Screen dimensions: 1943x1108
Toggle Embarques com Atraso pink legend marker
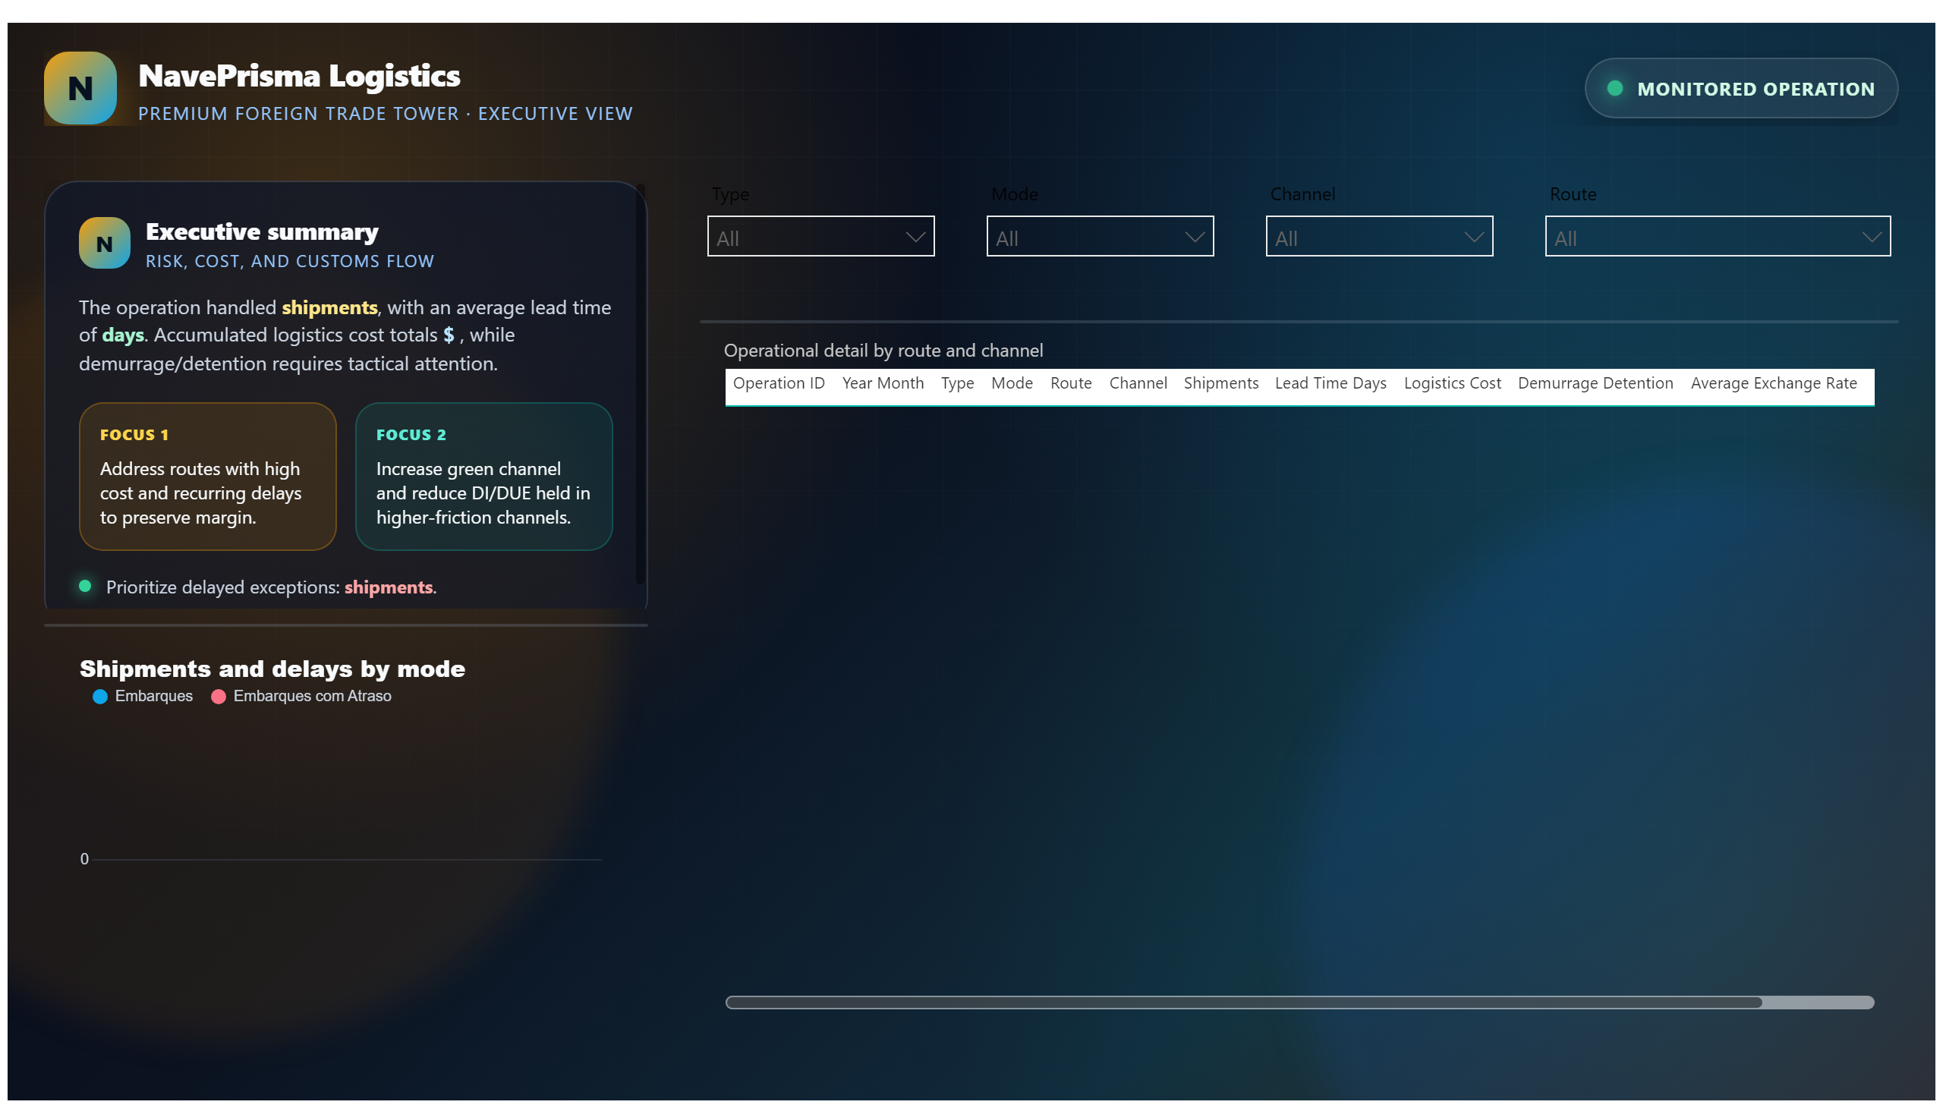[219, 697]
